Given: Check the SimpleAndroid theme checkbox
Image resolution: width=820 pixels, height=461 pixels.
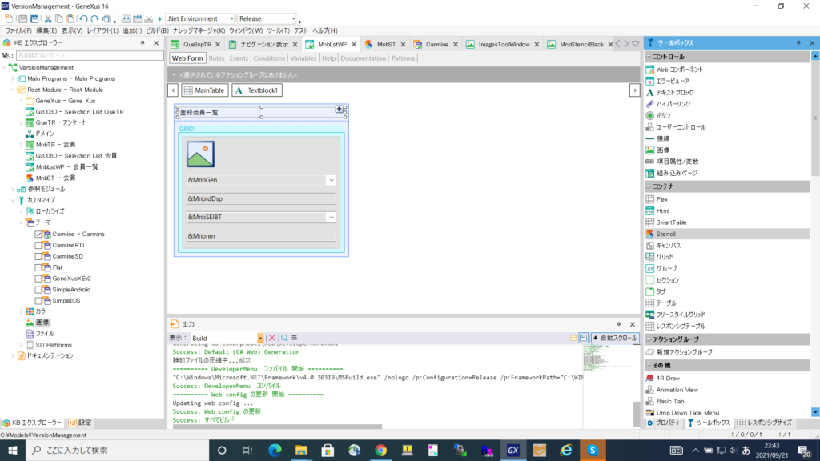Looking at the screenshot, I should (x=38, y=290).
